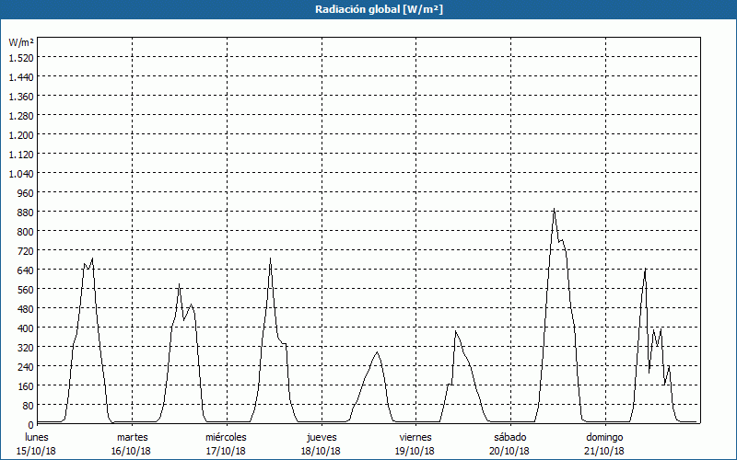This screenshot has width=737, height=460.
Task: Click the 15/10/18 date label
Action: click(x=36, y=451)
